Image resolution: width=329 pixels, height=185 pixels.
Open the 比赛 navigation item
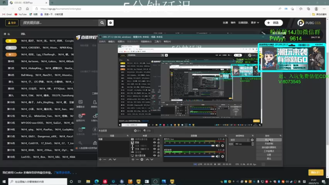[x=225, y=23]
